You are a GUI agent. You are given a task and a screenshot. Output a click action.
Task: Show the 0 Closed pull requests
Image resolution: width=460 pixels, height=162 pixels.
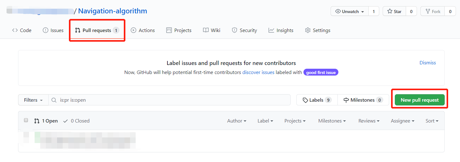pyautogui.click(x=76, y=121)
